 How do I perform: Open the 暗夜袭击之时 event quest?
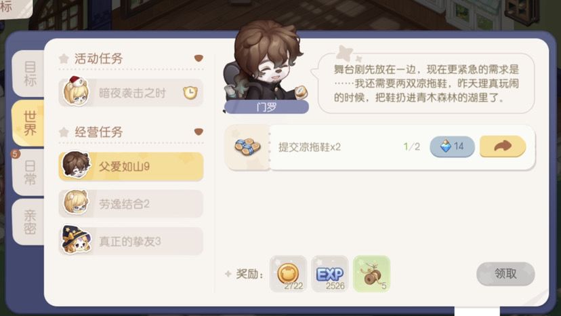pos(131,93)
